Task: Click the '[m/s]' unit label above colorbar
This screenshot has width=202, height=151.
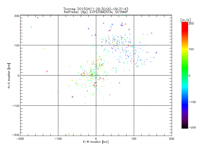Action: (186, 20)
